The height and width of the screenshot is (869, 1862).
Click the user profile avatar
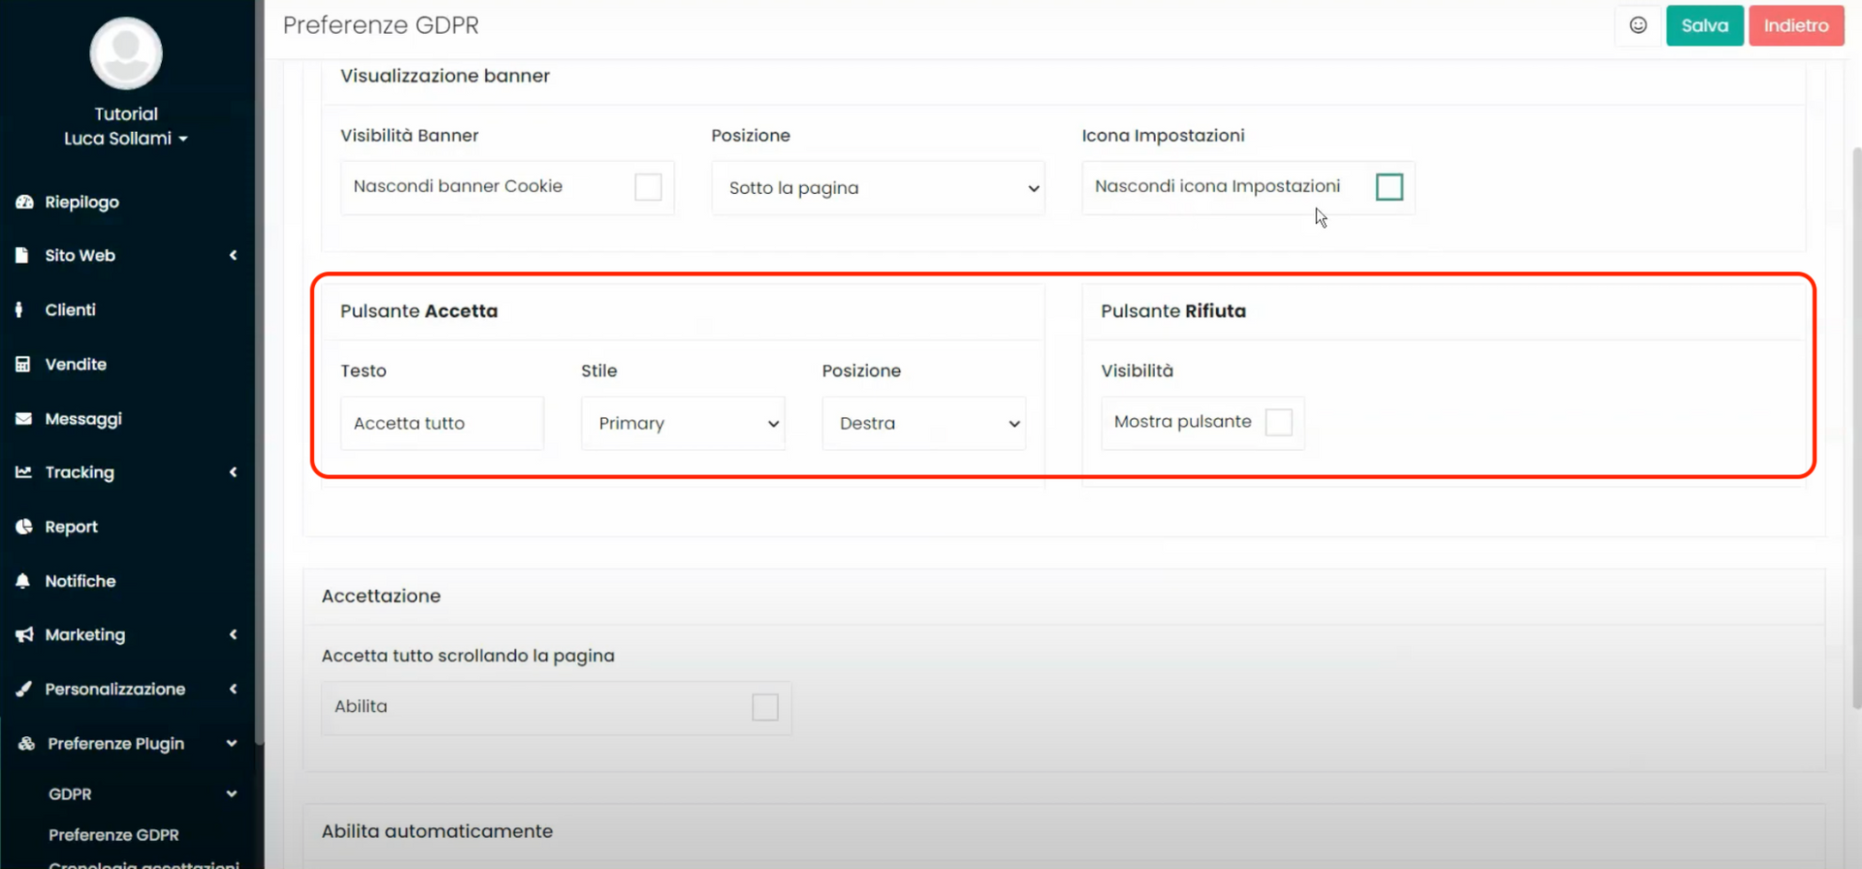[126, 53]
